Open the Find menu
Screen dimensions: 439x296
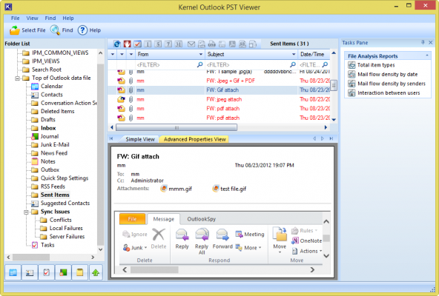point(50,18)
